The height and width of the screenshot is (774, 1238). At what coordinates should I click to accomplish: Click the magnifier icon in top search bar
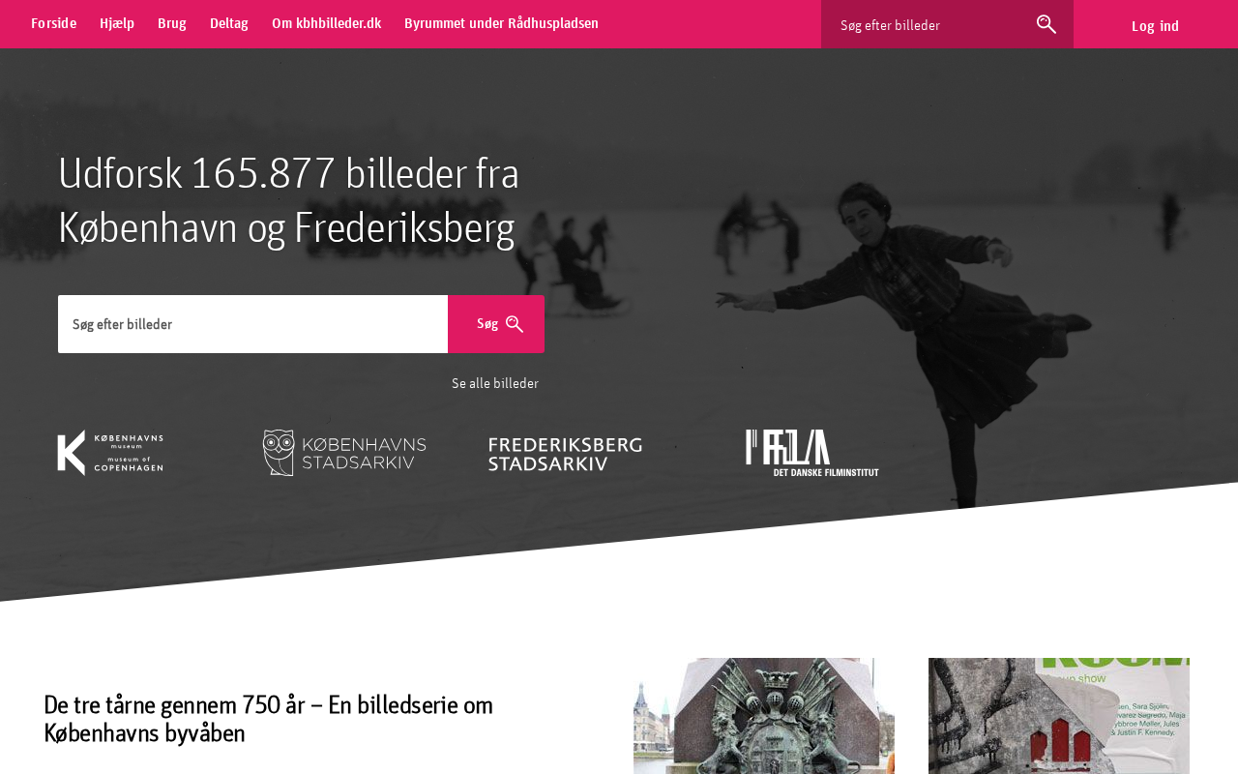pyautogui.click(x=1046, y=24)
